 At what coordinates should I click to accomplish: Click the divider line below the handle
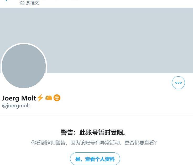pos(97,115)
